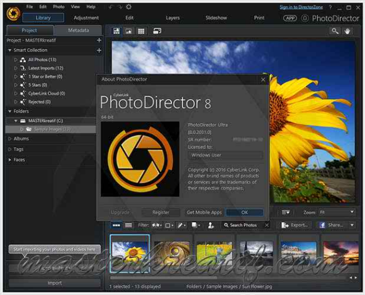
Task: Select the Rejected (0) collection
Action: [39, 102]
